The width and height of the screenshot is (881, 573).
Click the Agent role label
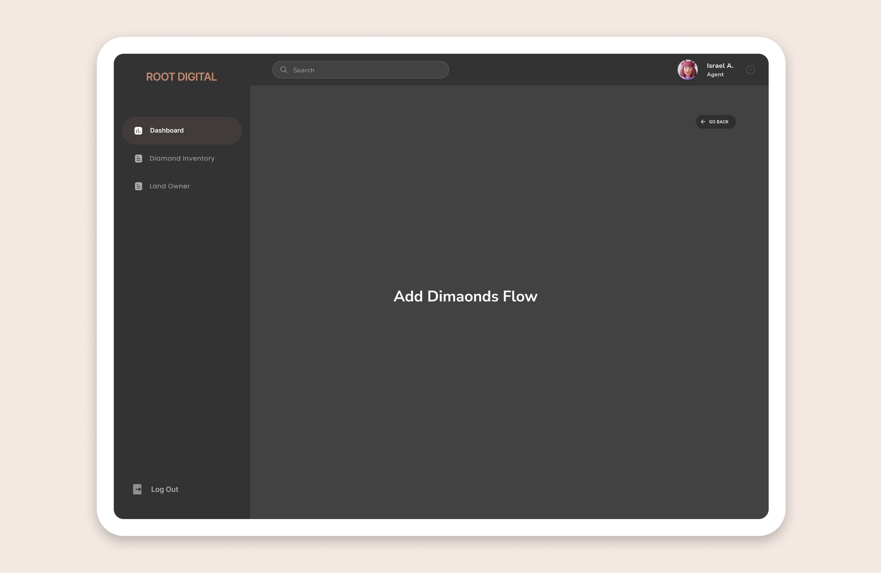coord(715,75)
